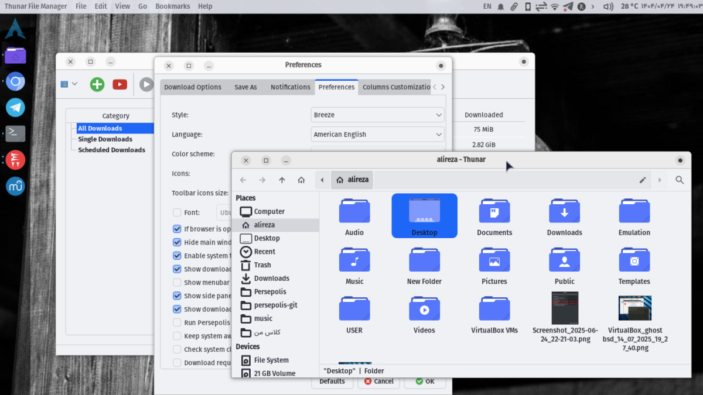Viewport: 703px width, 395px height.
Task: Click the OK button in Preferences
Action: (x=425, y=382)
